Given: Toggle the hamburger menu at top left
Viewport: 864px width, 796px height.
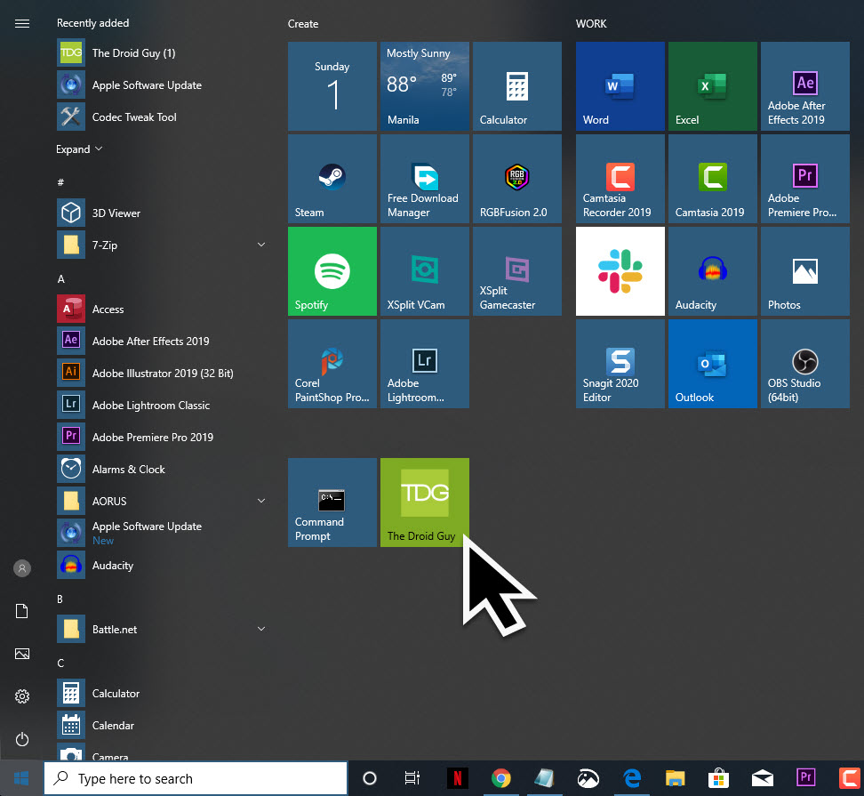Looking at the screenshot, I should (22, 23).
